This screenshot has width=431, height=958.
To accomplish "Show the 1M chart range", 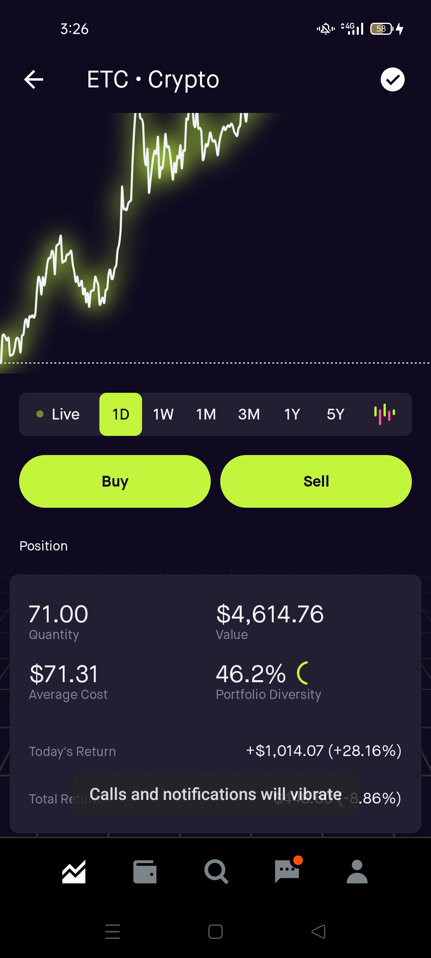I will pos(206,414).
